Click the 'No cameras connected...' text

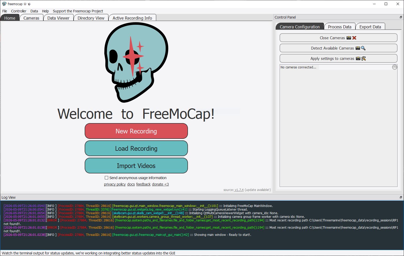click(298, 67)
